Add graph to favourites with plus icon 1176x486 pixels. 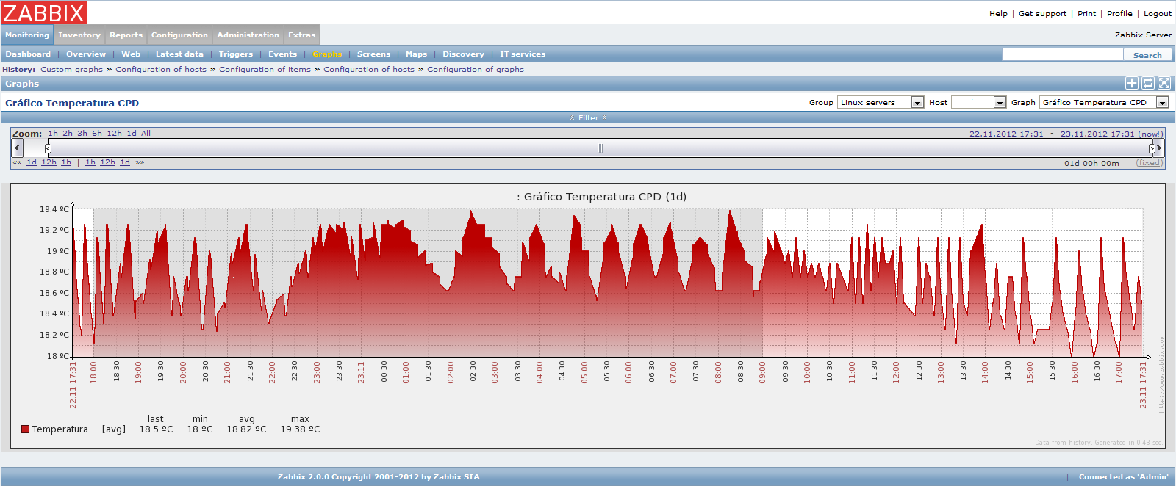(1132, 84)
